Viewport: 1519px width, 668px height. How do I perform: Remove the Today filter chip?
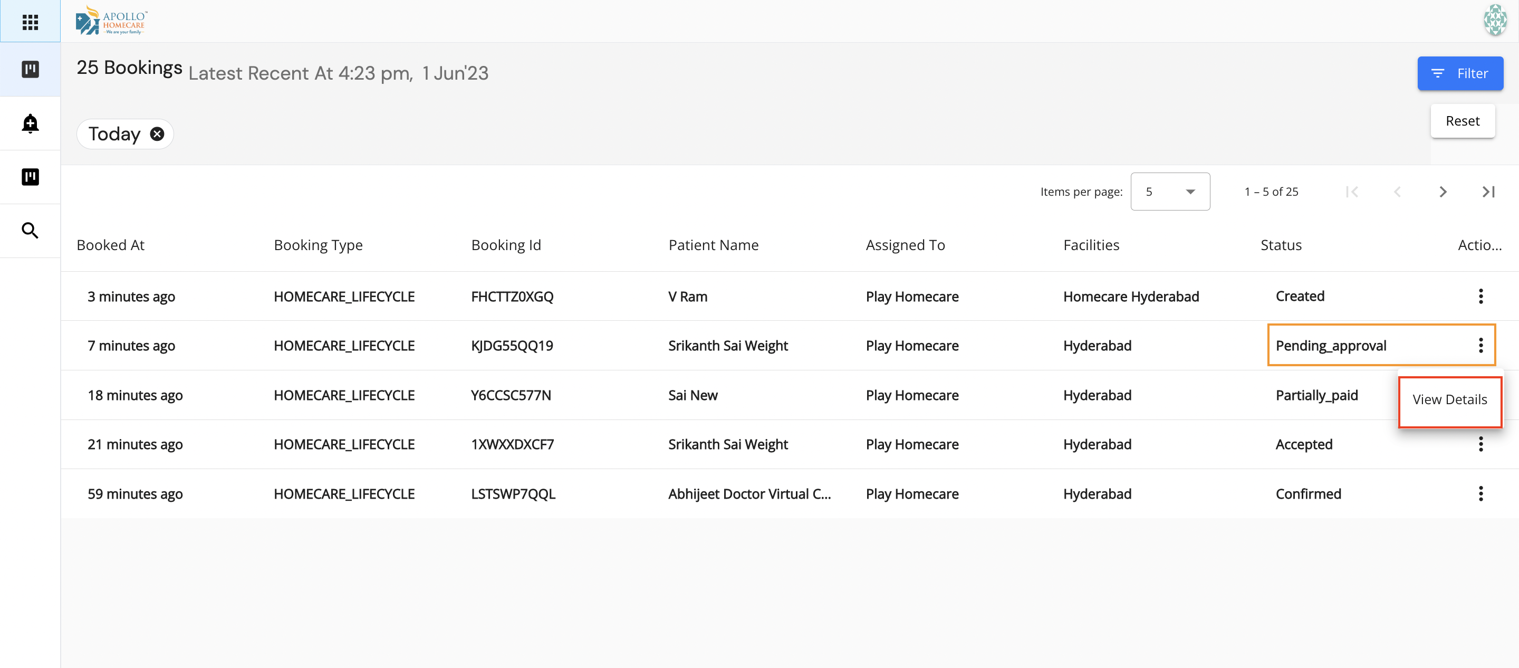tap(157, 134)
